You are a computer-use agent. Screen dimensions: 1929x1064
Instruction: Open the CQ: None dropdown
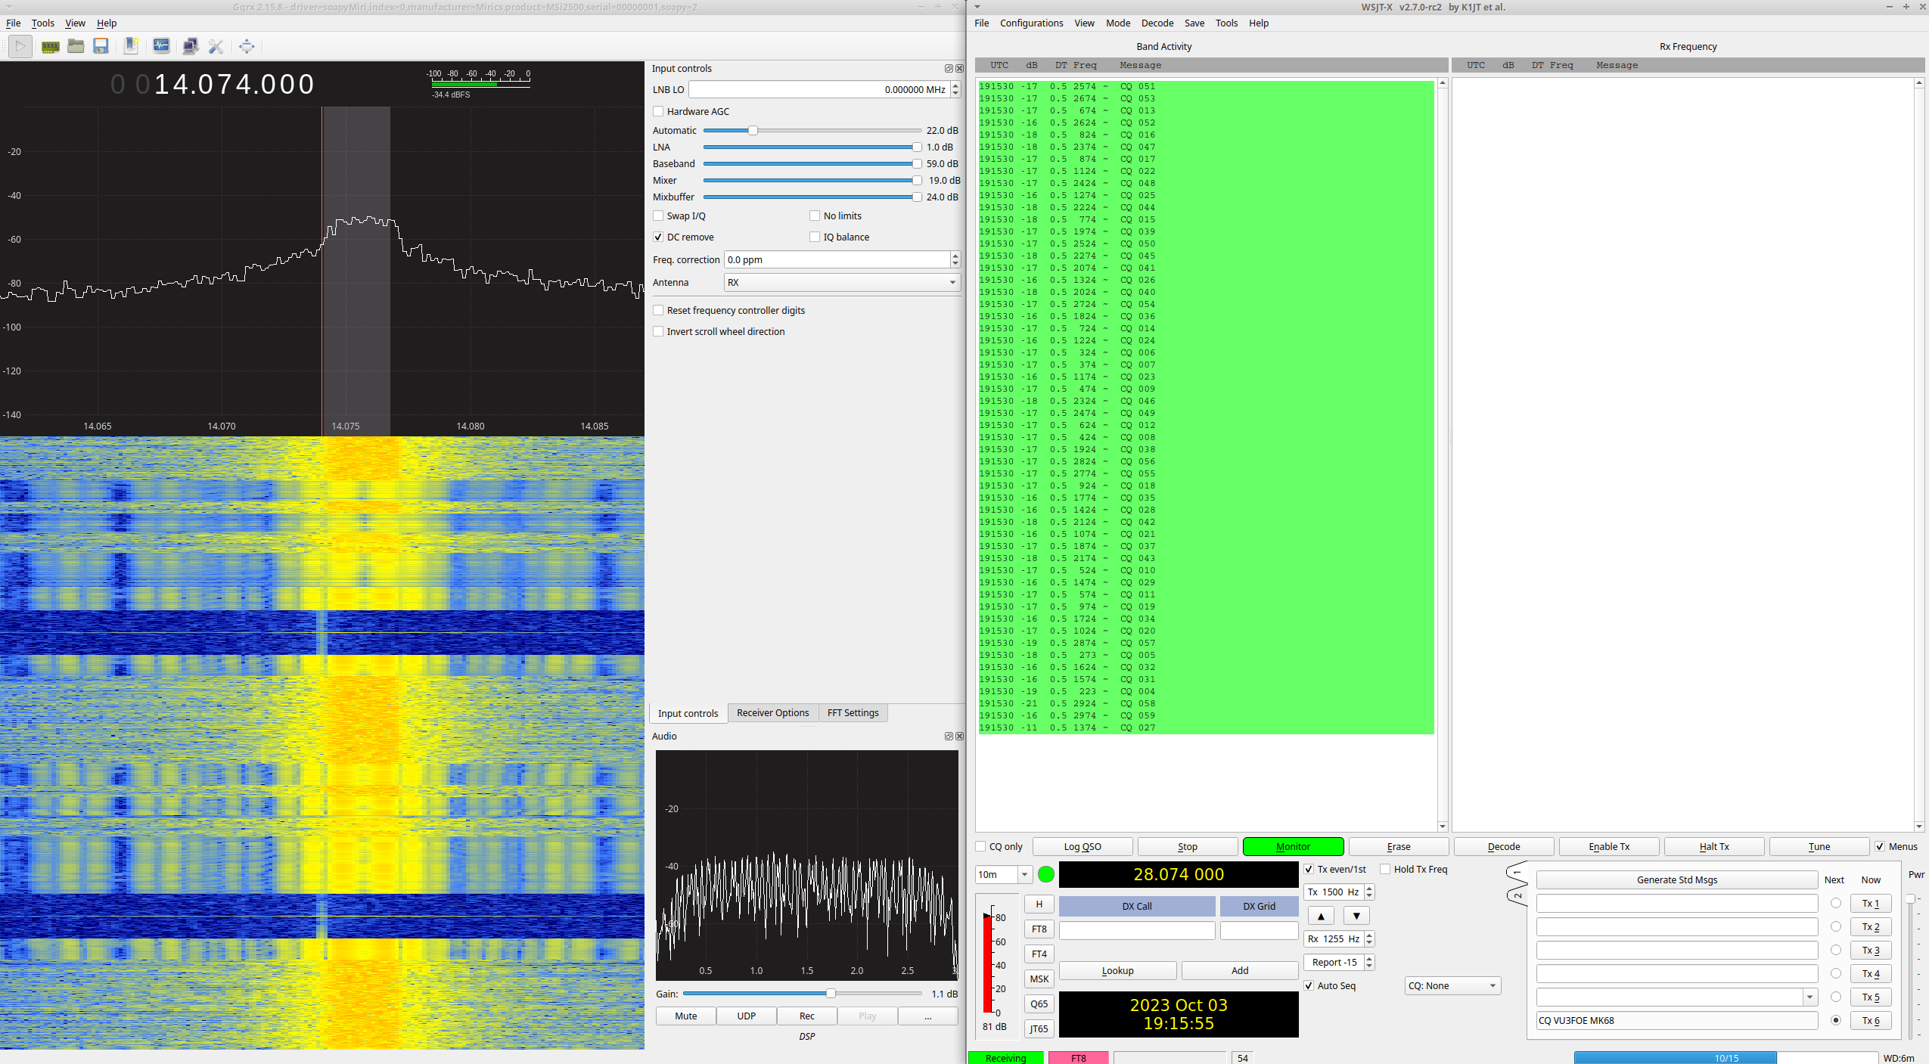pos(1451,985)
